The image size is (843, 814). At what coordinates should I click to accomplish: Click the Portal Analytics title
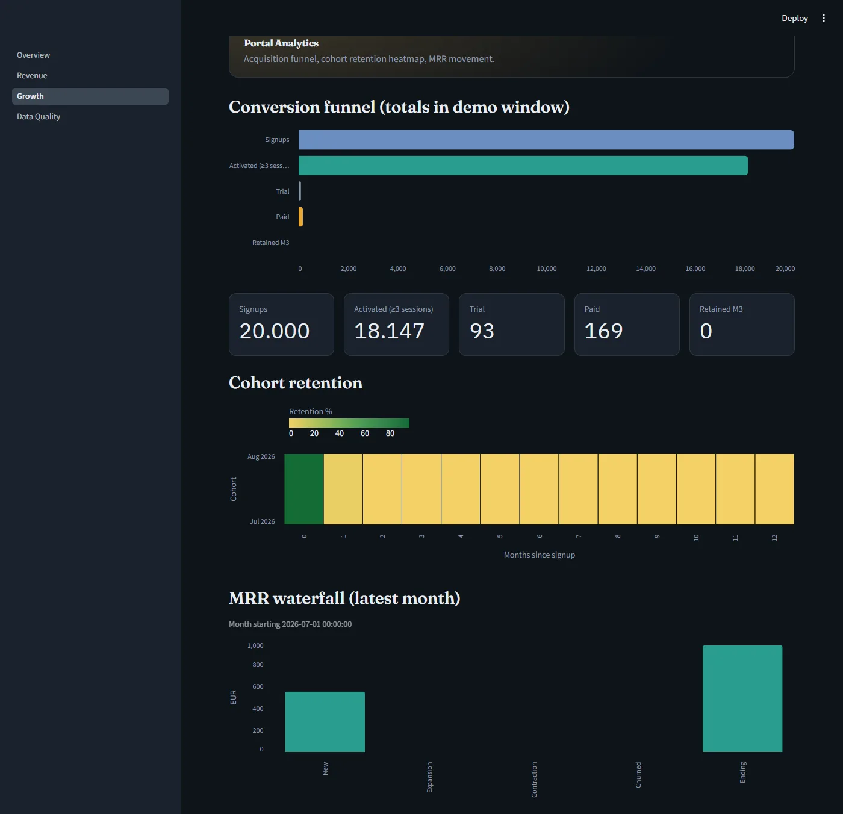pyautogui.click(x=281, y=43)
